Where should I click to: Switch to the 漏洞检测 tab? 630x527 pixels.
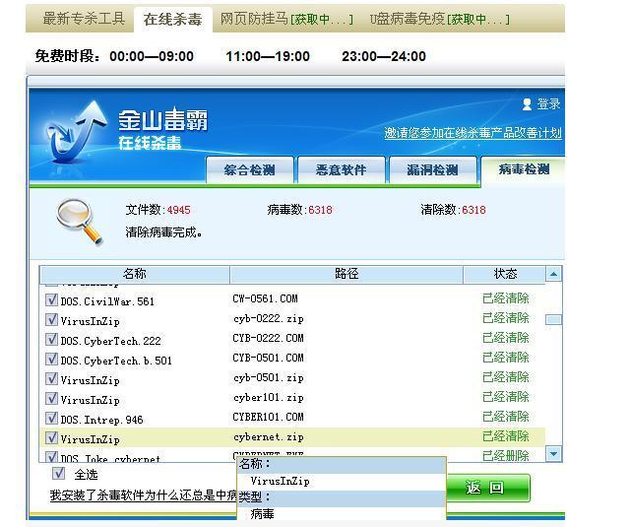(433, 170)
